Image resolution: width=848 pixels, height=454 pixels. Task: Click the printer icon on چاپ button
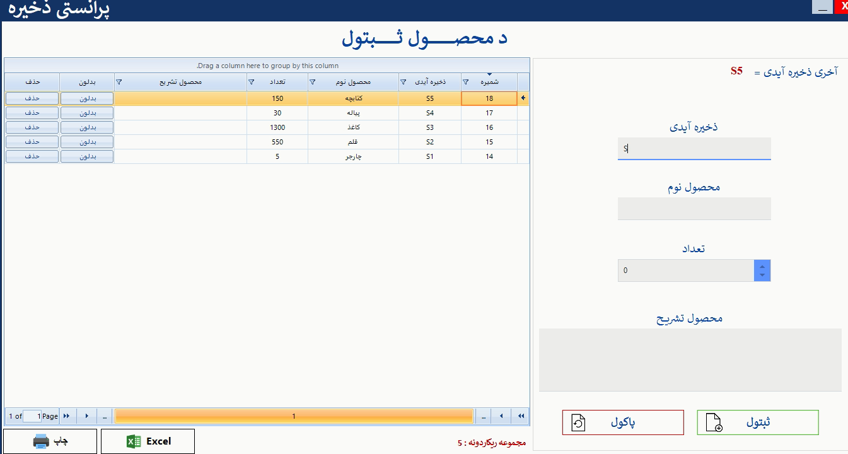[x=41, y=441]
